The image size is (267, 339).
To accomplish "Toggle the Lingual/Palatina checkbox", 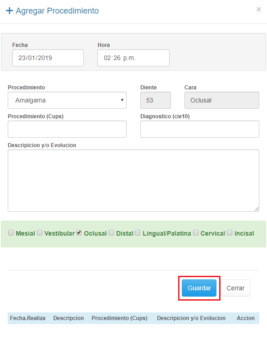I will (x=138, y=232).
